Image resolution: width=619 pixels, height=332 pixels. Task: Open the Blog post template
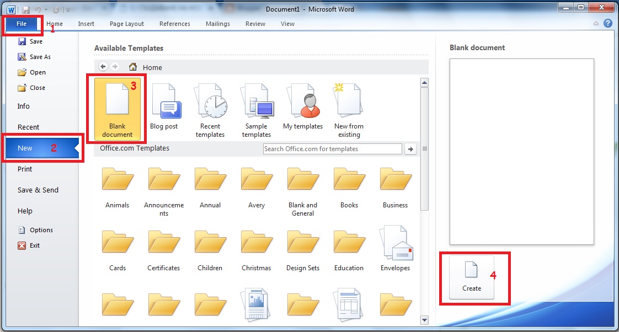(x=164, y=105)
